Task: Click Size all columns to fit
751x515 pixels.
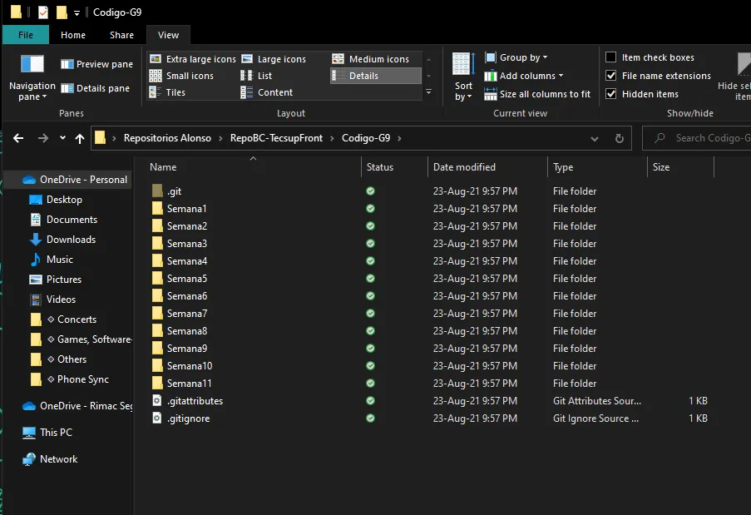Action: coord(537,94)
